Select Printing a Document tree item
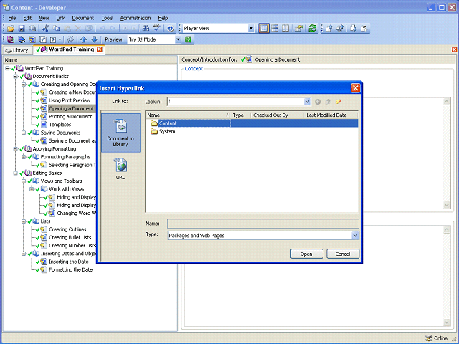Image resolution: width=459 pixels, height=344 pixels. [70, 117]
